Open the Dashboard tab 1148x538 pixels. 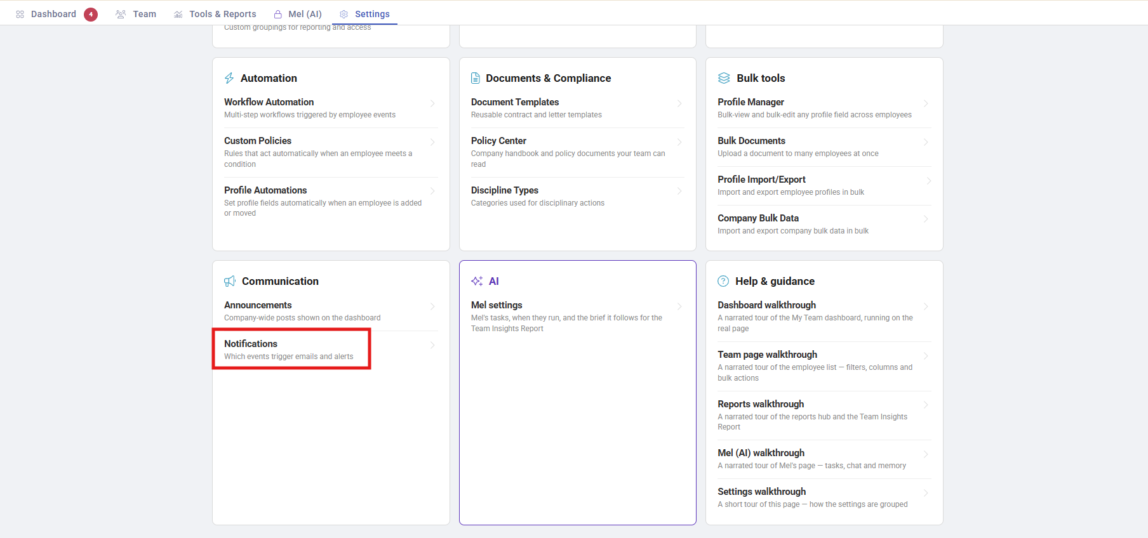[x=53, y=14]
